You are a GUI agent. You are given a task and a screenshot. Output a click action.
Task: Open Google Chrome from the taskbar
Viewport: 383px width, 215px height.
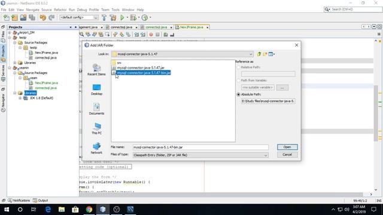coord(89,210)
